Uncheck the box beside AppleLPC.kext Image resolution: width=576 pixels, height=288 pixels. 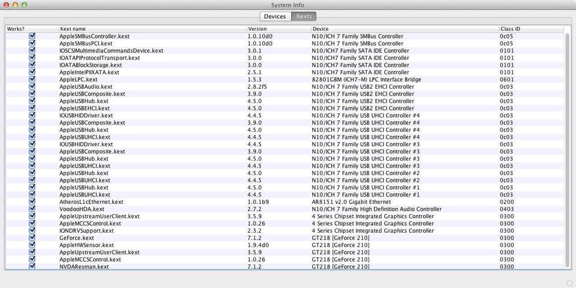(32, 79)
